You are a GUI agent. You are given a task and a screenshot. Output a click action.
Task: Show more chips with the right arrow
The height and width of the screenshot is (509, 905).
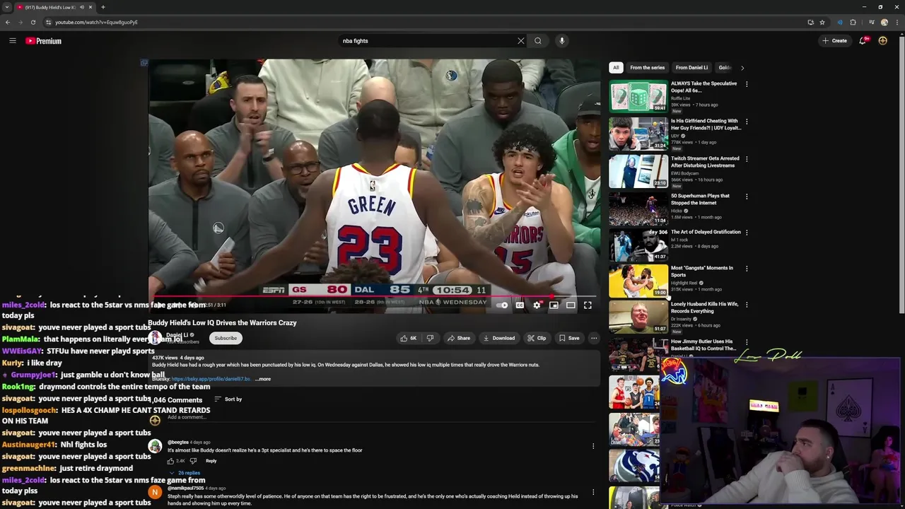coord(742,68)
